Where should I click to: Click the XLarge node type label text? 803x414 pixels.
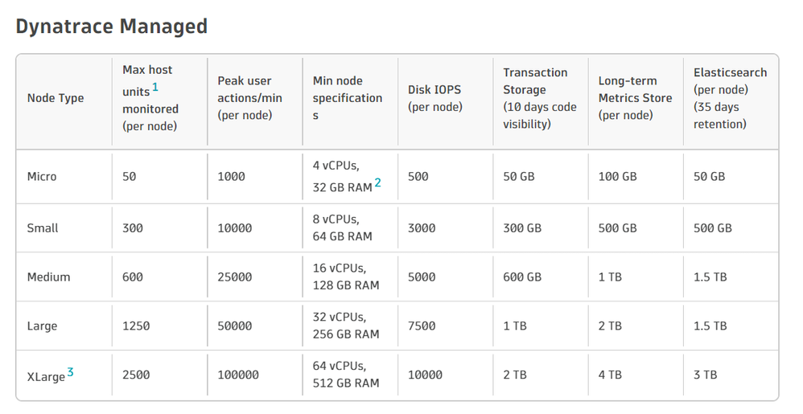click(x=45, y=375)
